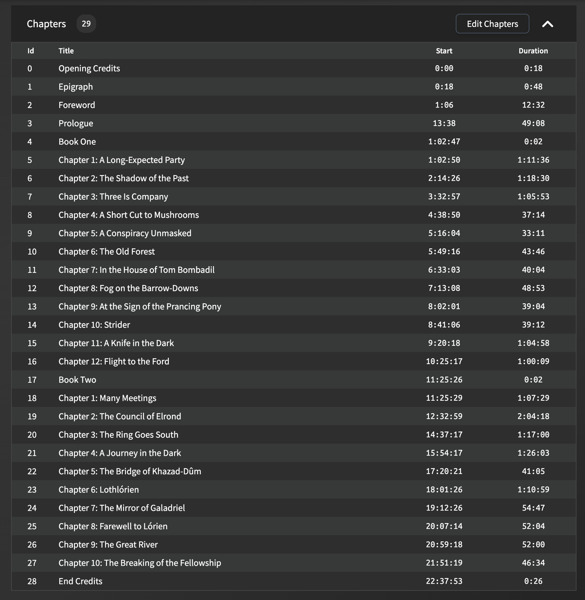Click the Chapters count badge showing 29
The image size is (585, 600).
click(x=86, y=23)
